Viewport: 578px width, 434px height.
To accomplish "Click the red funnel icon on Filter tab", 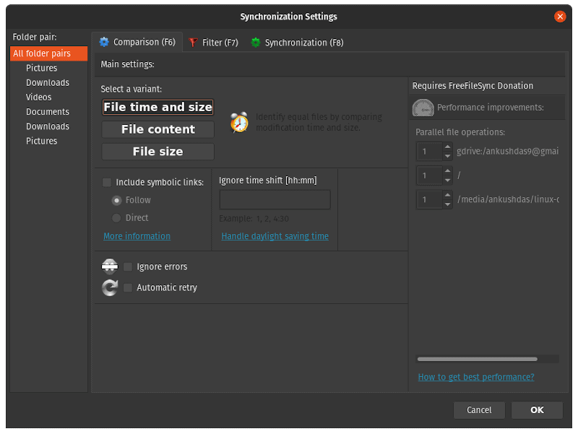I will [x=191, y=42].
